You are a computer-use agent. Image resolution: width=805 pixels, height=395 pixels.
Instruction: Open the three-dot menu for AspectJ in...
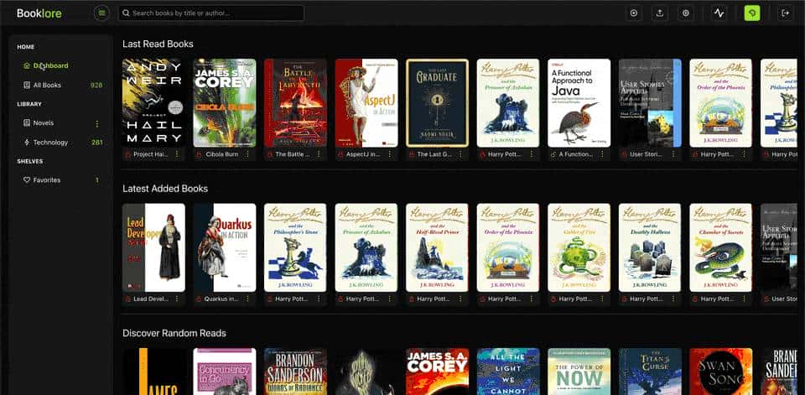(x=390, y=154)
